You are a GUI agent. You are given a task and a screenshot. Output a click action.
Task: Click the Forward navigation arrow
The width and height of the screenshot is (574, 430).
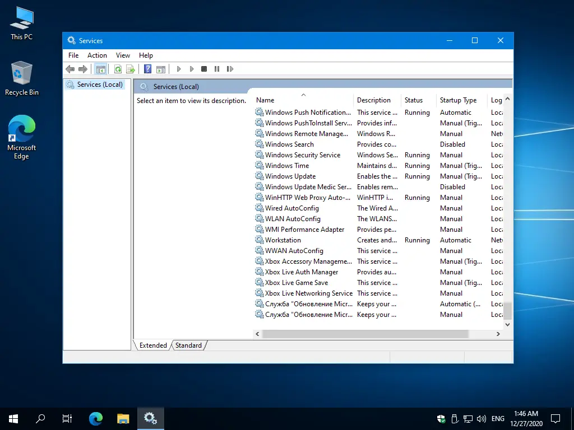(x=83, y=68)
